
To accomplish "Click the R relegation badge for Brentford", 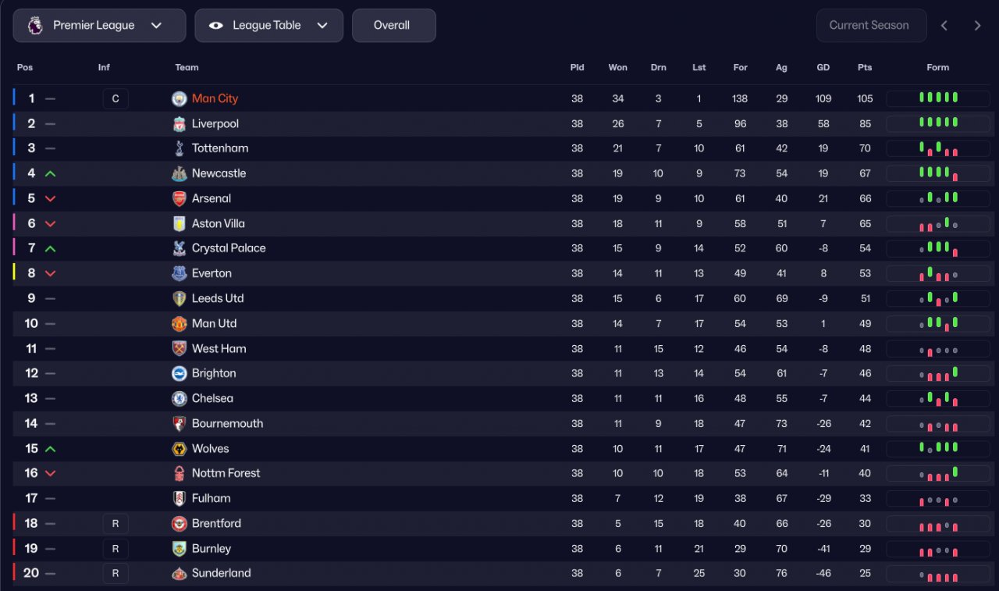I will coord(116,523).
